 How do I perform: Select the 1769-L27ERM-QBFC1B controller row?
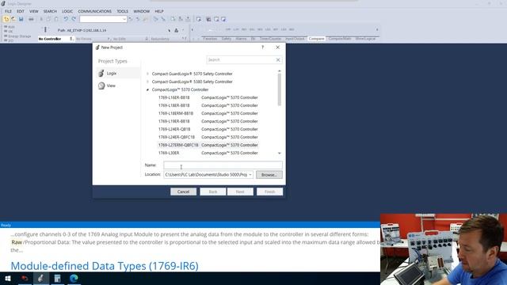pos(208,145)
